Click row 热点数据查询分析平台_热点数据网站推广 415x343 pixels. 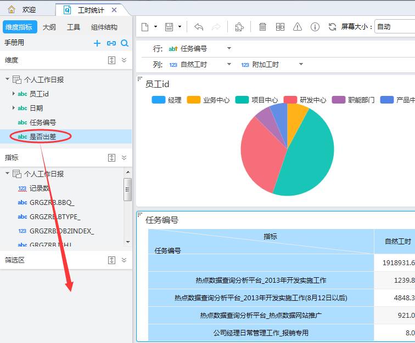(261, 315)
